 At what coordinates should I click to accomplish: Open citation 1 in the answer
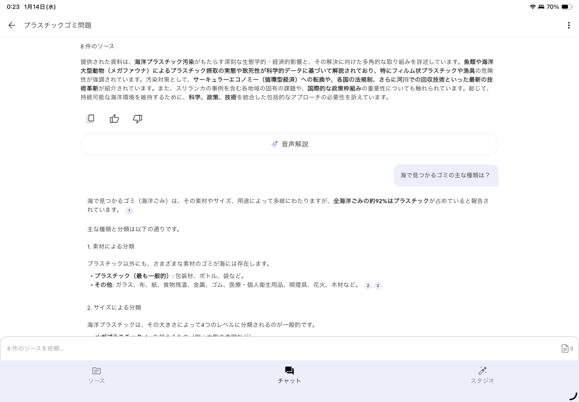pos(129,211)
